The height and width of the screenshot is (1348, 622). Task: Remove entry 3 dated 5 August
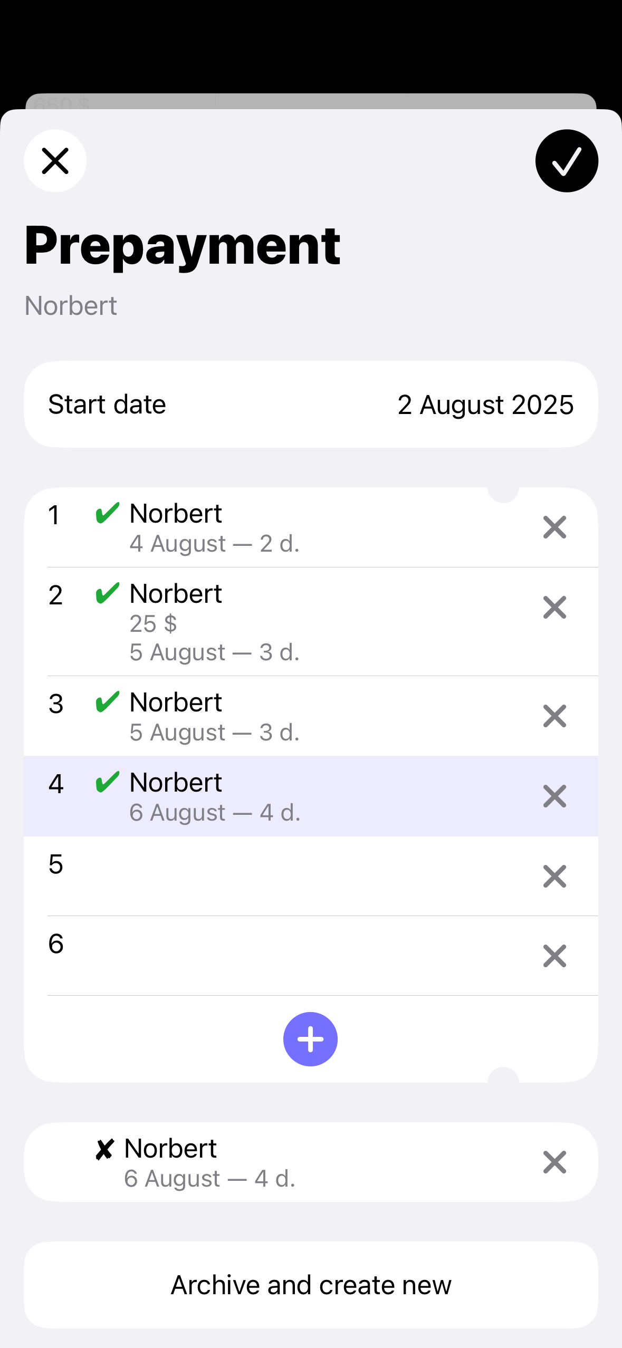point(554,716)
